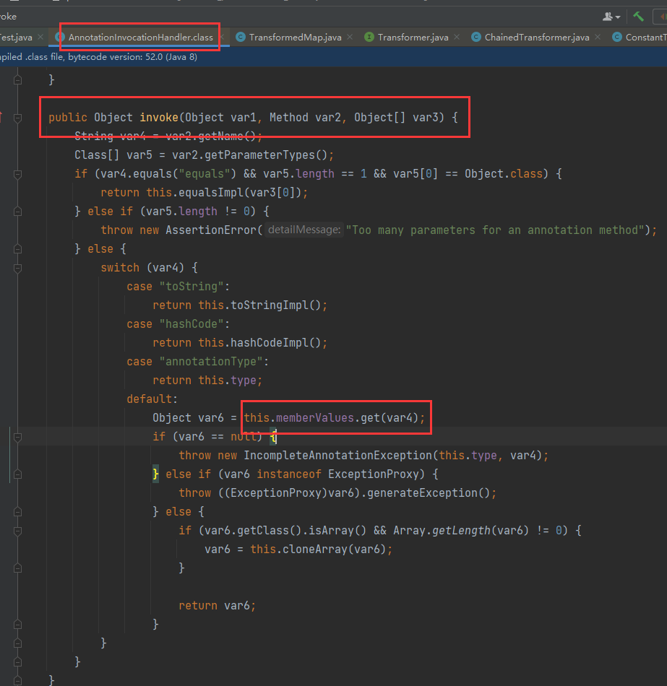Click fold marker on else line above AssertionError's closing
The width and height of the screenshot is (667, 686).
pyautogui.click(x=17, y=249)
